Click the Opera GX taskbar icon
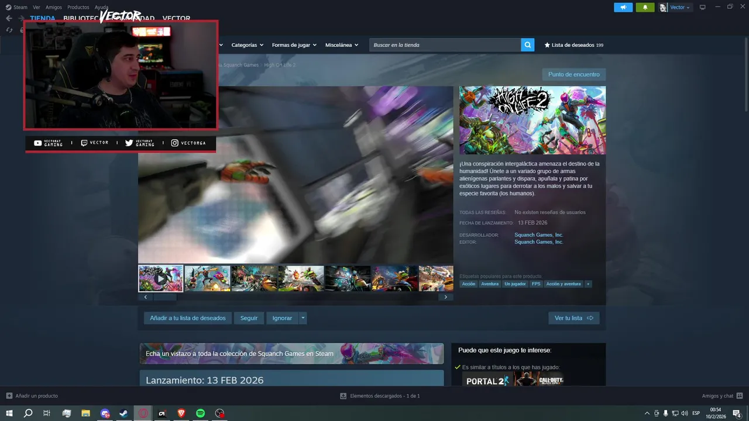Viewport: 749px width, 421px height. tap(143, 413)
